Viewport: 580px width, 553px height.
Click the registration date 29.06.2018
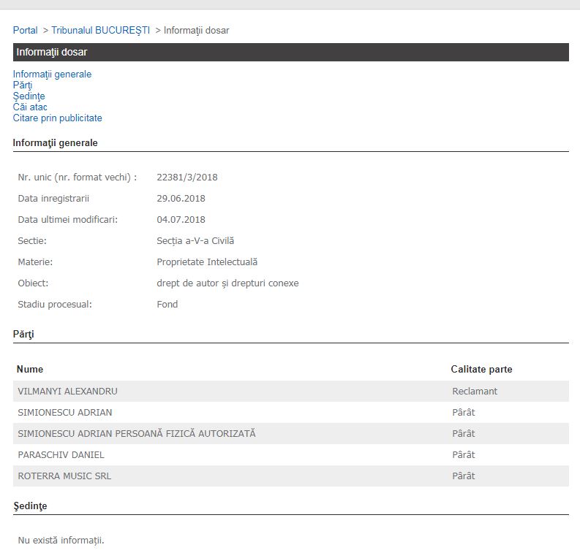181,198
